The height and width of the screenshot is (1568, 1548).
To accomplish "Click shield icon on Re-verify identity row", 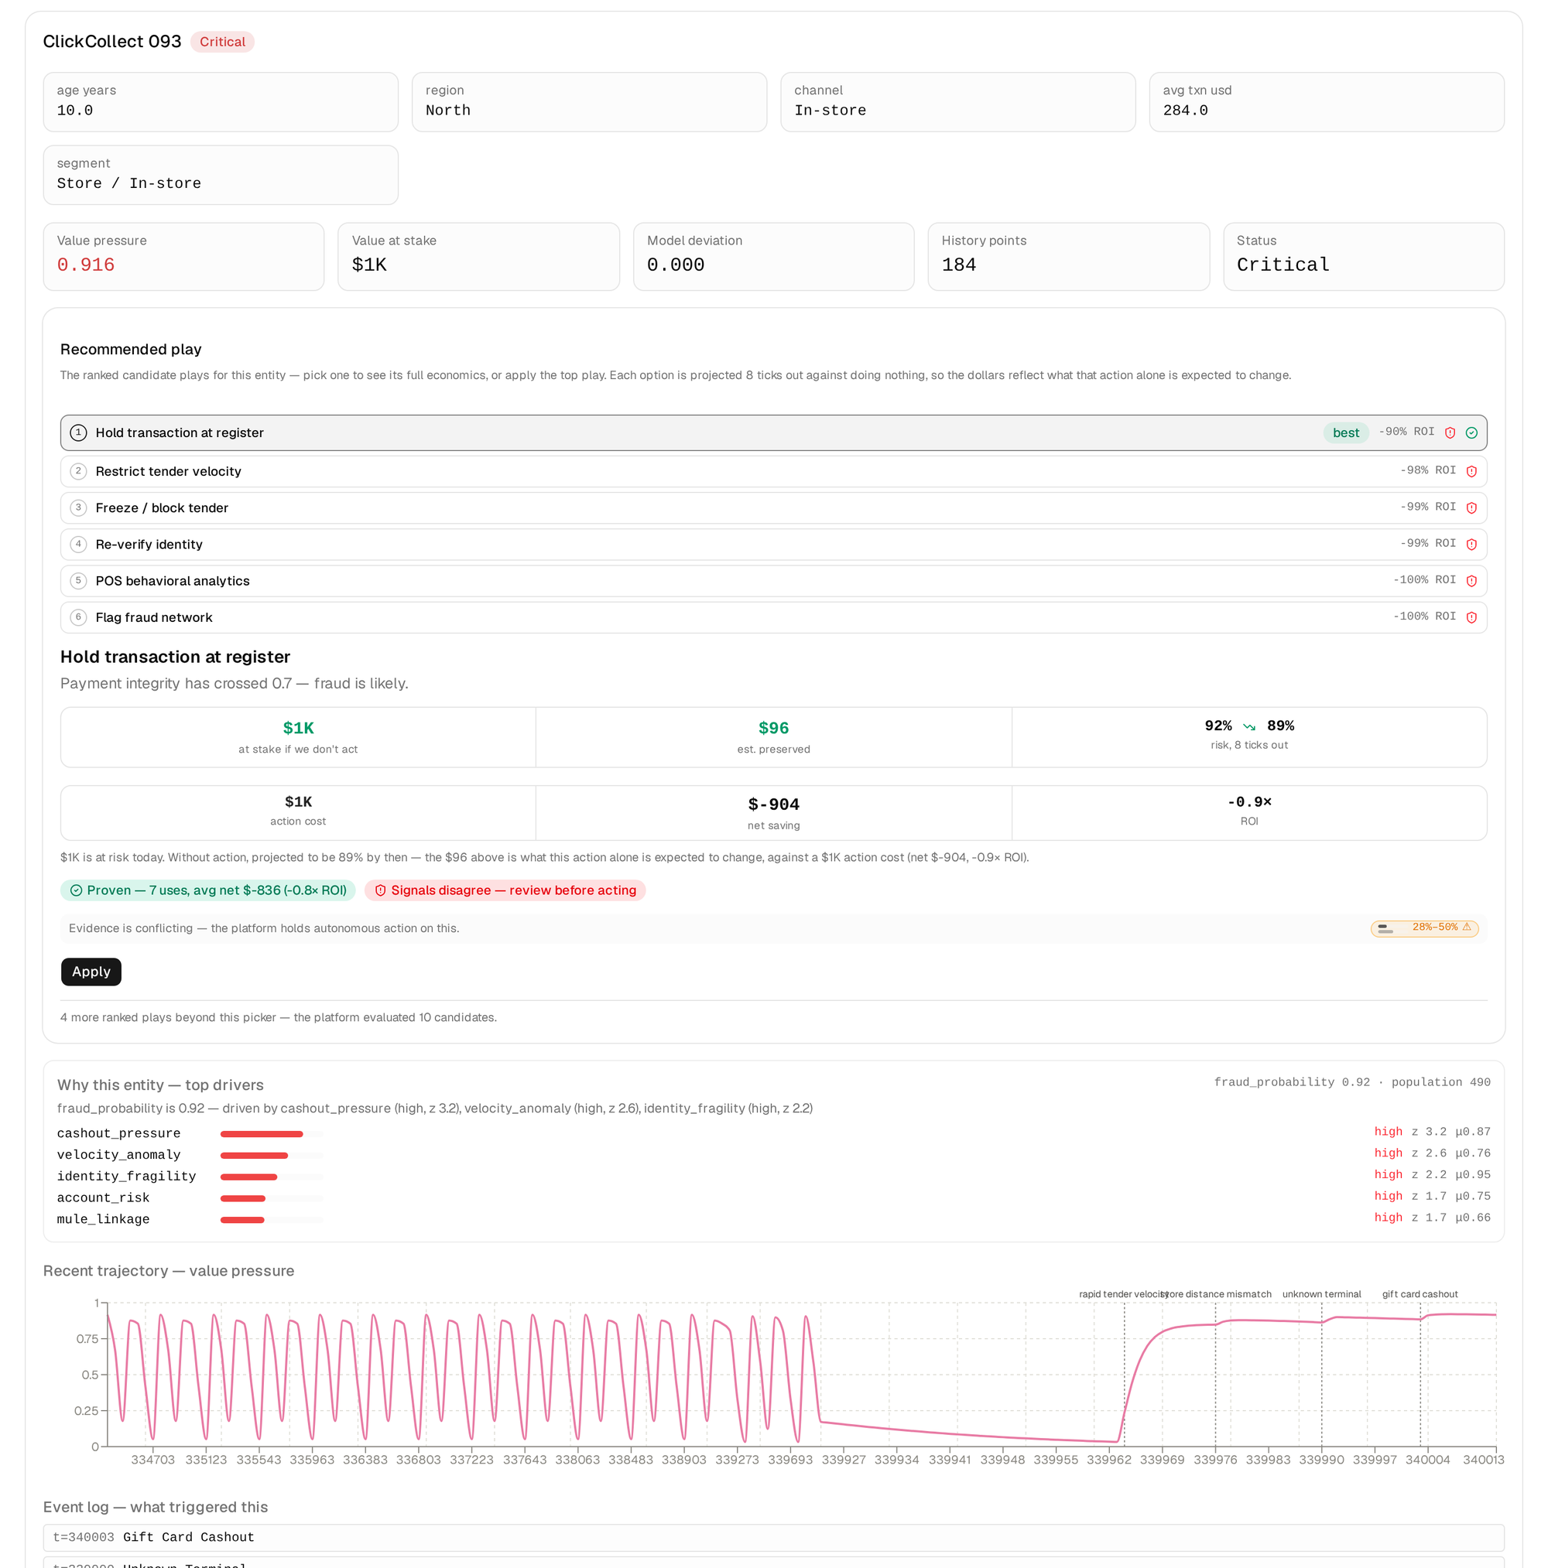I will pos(1471,545).
